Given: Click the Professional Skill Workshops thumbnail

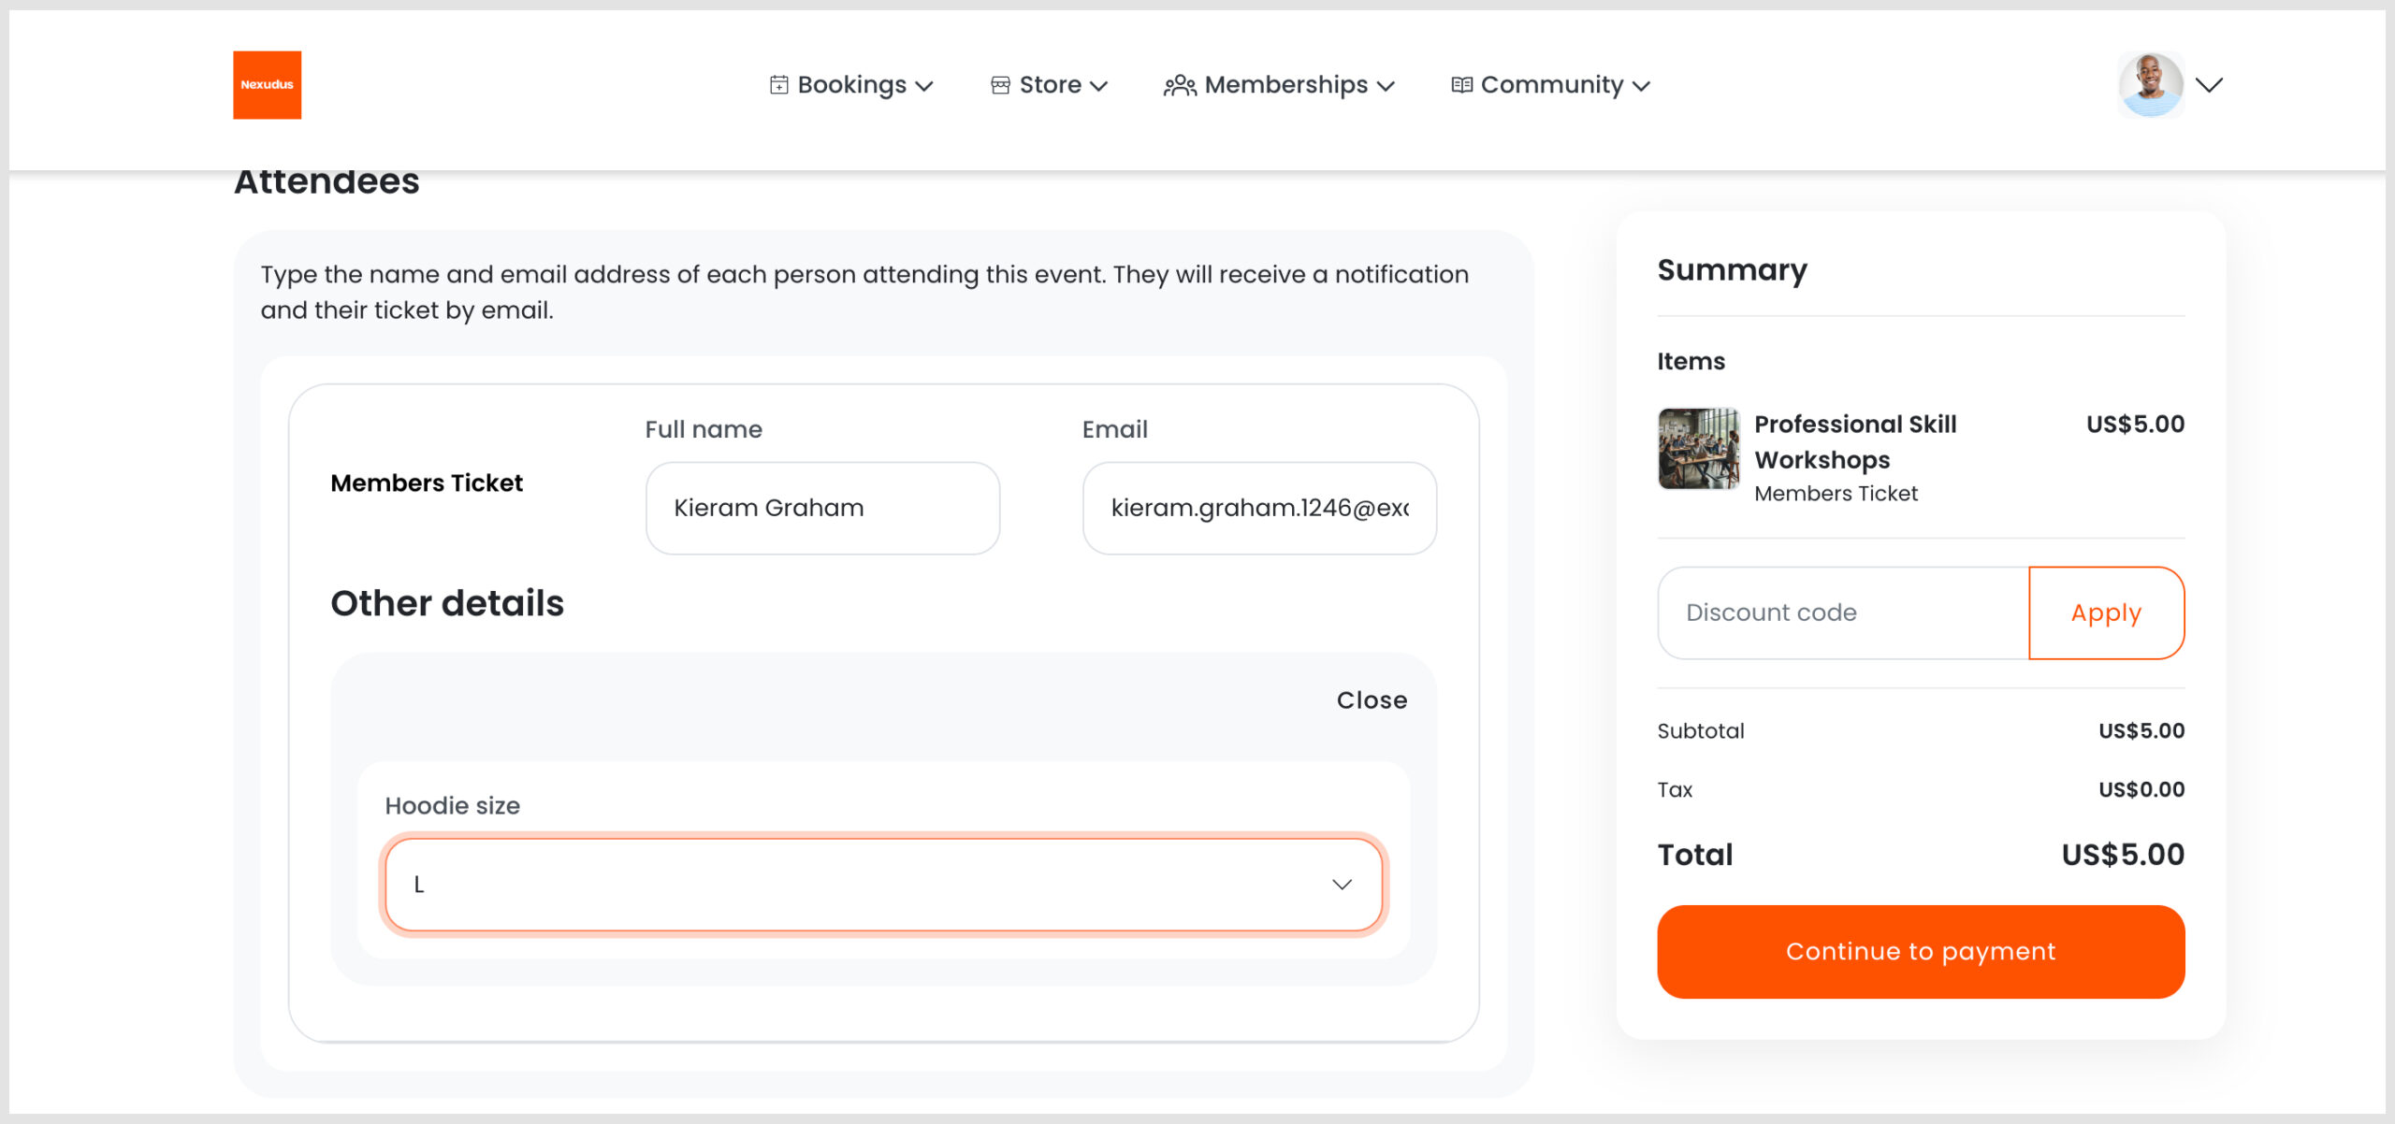Looking at the screenshot, I should click(x=1699, y=448).
